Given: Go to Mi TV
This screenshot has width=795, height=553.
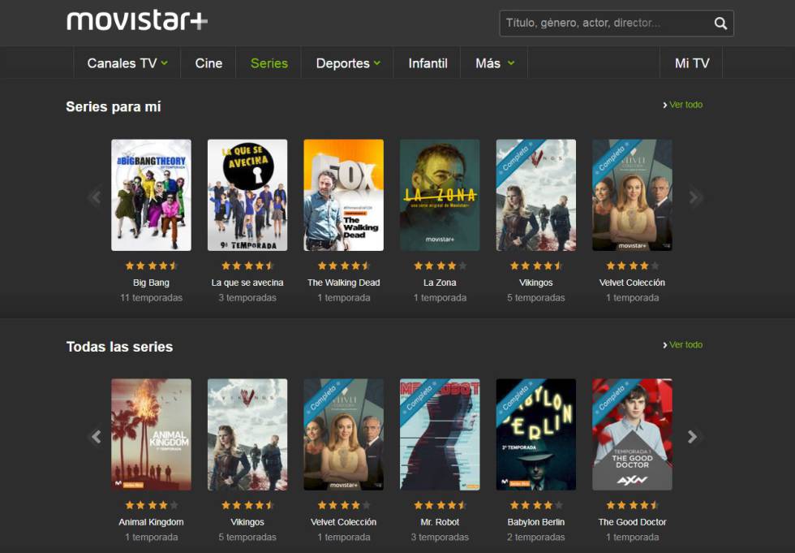Looking at the screenshot, I should pos(691,63).
